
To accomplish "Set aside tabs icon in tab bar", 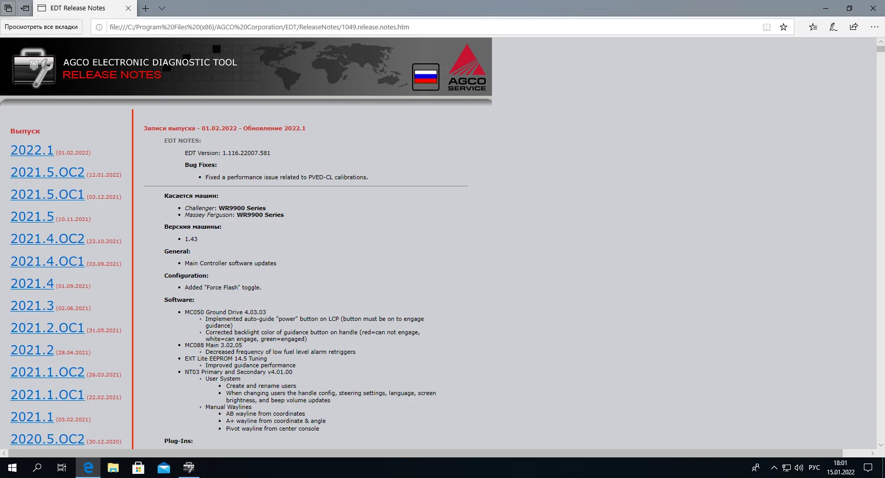I will point(25,8).
